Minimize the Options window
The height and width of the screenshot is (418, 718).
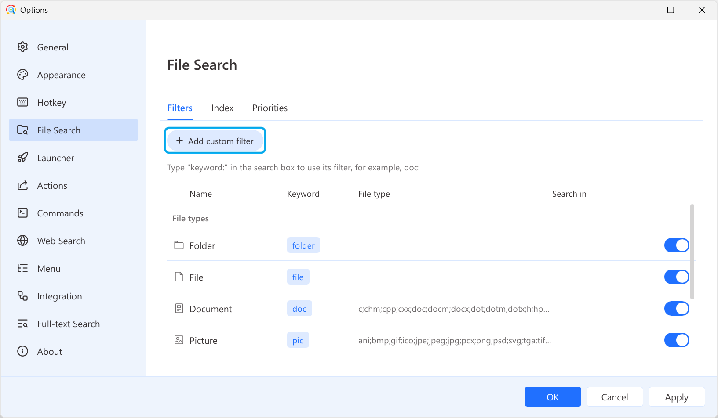click(x=640, y=10)
